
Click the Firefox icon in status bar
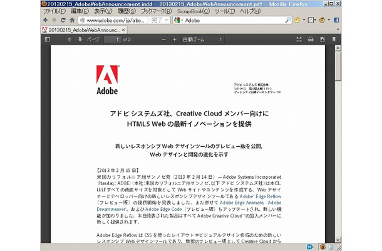pyautogui.click(x=323, y=247)
